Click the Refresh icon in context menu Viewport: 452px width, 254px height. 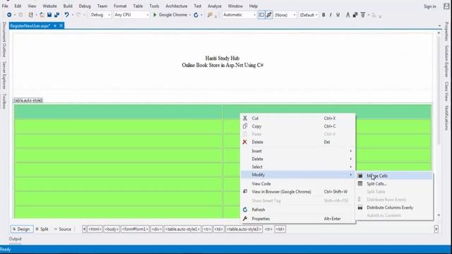(245, 210)
